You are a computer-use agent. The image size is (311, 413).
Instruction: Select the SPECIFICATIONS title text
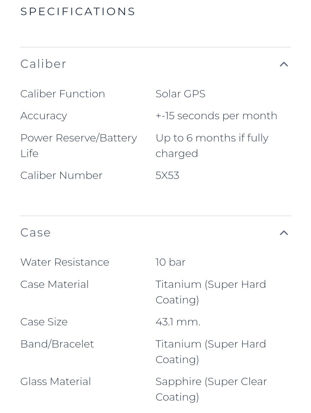(78, 12)
